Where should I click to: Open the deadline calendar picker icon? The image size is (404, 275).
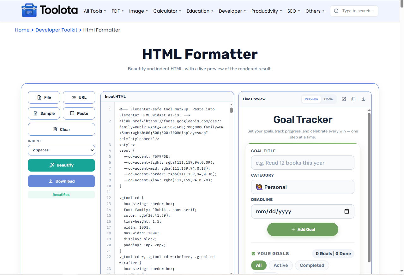pos(347,212)
